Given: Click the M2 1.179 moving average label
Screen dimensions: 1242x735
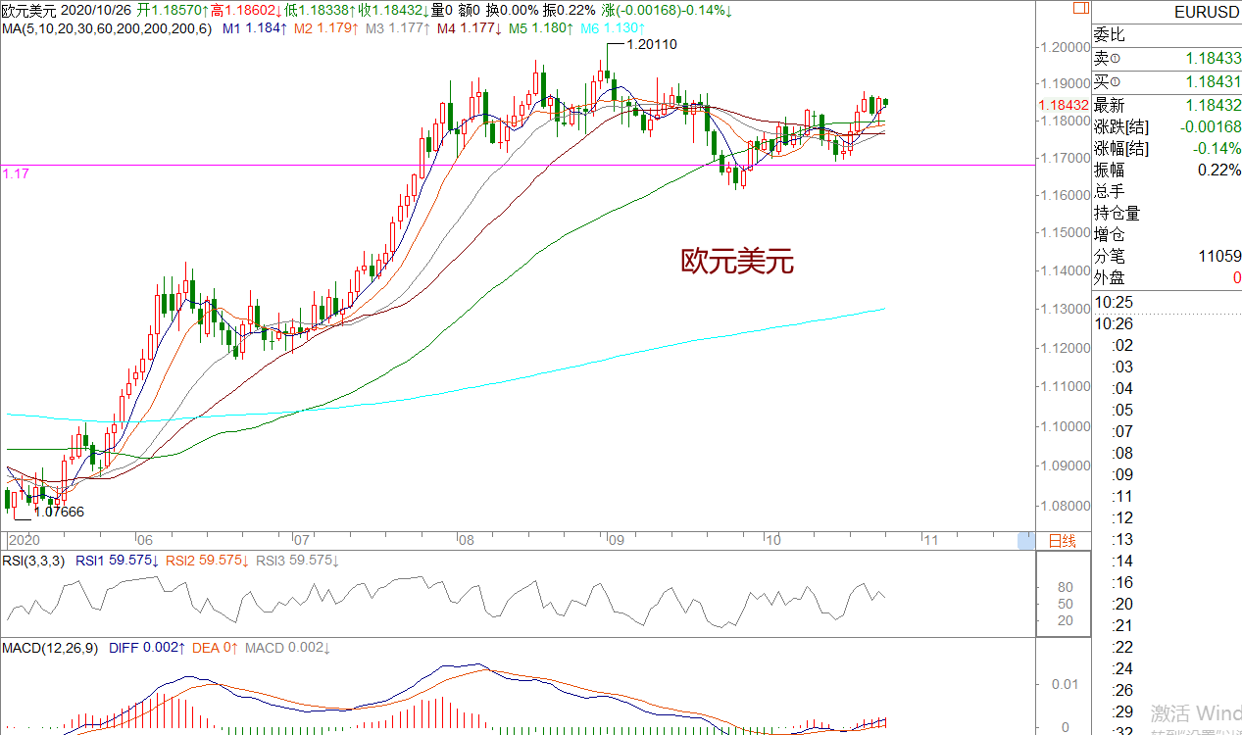Looking at the screenshot, I should point(326,28).
